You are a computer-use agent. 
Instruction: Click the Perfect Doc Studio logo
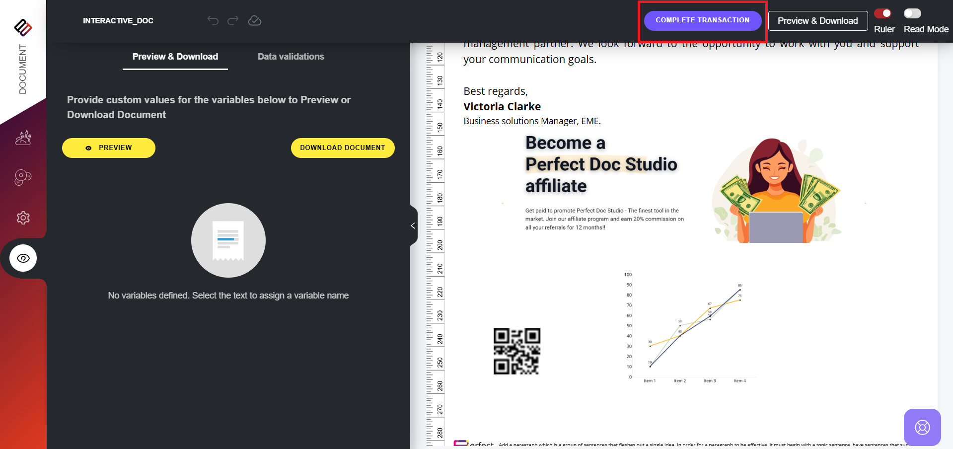point(23,27)
